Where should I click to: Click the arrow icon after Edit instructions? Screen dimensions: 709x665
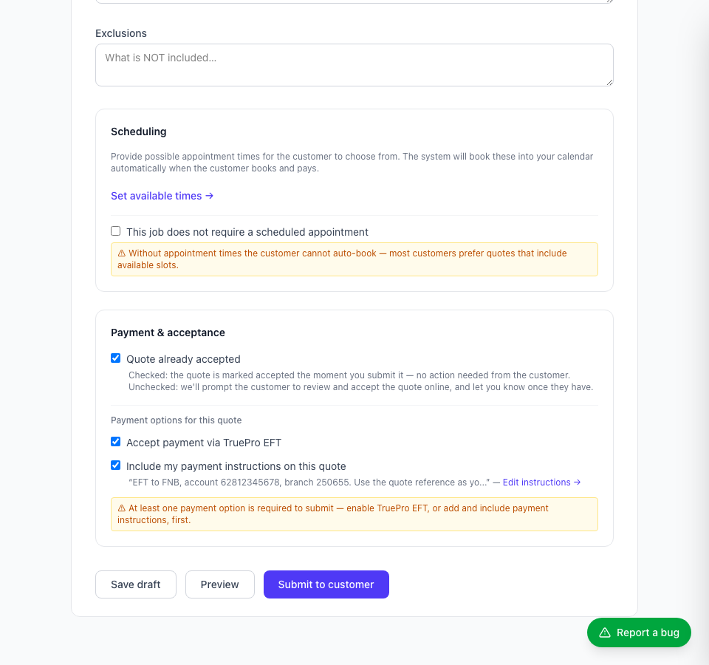[x=577, y=482]
